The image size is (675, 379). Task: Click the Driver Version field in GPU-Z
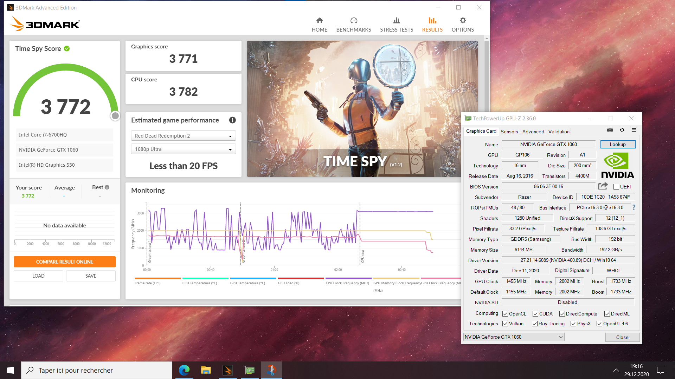click(568, 260)
